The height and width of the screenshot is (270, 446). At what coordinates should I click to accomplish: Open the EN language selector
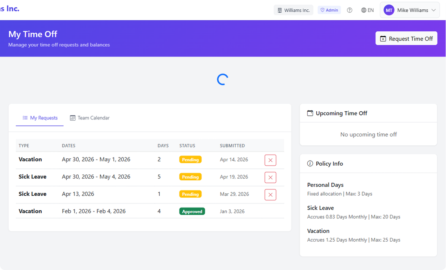click(367, 10)
